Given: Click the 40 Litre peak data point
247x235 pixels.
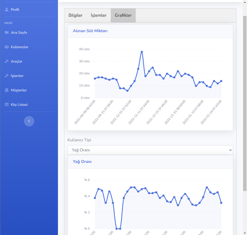Looking at the screenshot, I should point(142,52).
